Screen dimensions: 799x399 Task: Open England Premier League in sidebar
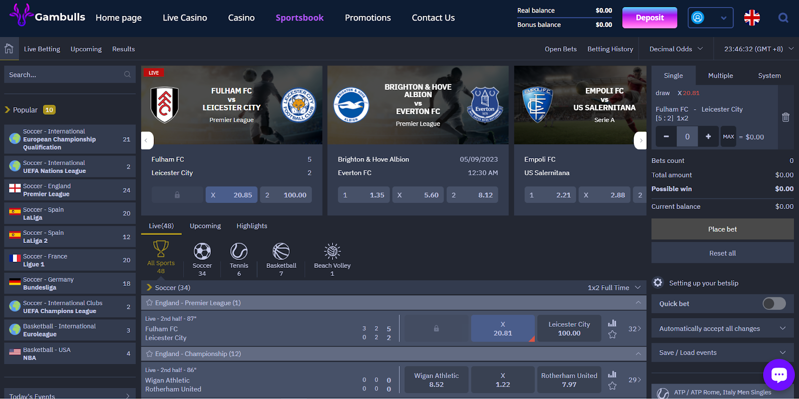pos(70,190)
